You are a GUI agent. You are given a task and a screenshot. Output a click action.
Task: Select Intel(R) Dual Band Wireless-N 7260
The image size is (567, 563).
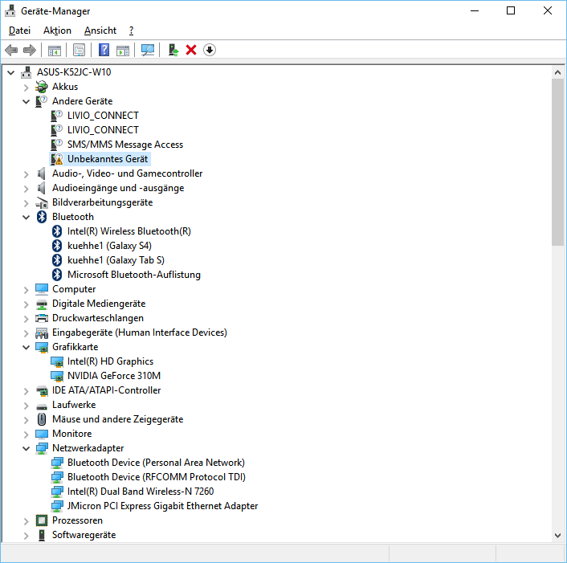click(x=141, y=492)
